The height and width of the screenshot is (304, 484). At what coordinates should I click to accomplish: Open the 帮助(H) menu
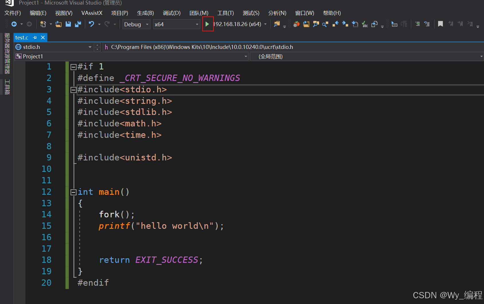pos(332,13)
